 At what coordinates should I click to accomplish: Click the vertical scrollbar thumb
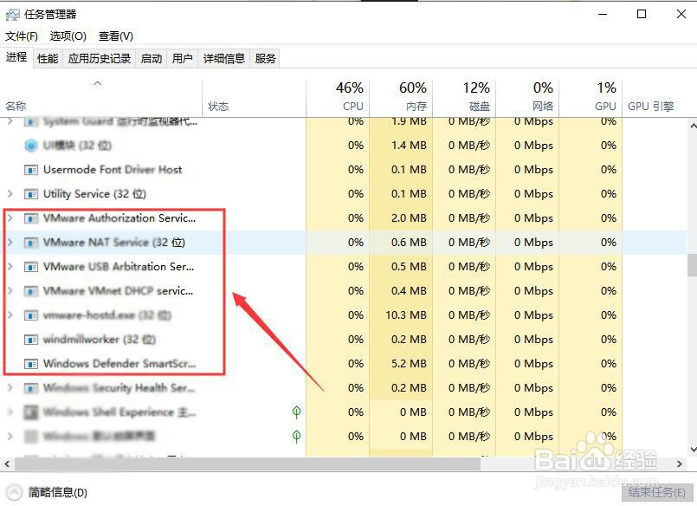point(692,265)
